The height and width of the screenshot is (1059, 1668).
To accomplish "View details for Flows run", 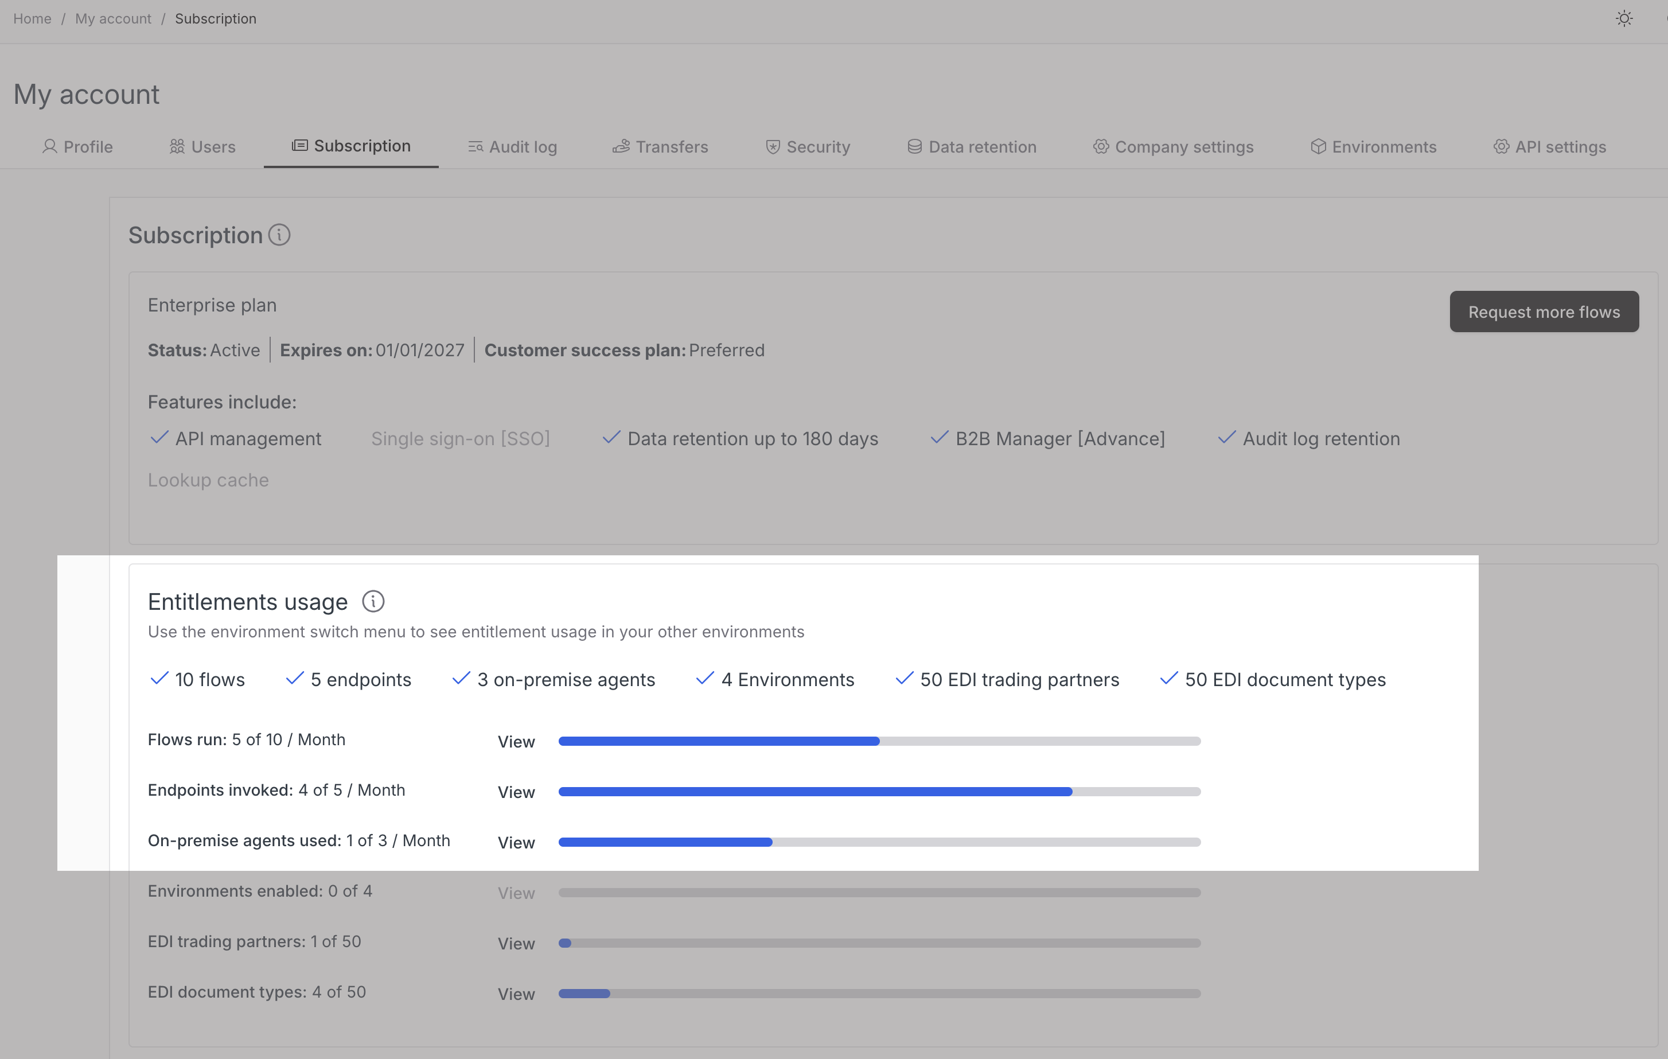I will click(x=516, y=741).
